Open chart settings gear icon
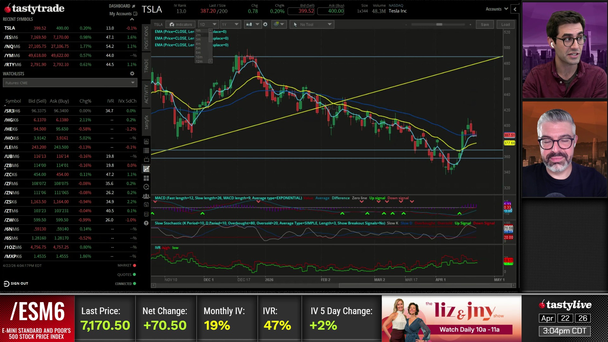This screenshot has height=342, width=608. coord(265,24)
